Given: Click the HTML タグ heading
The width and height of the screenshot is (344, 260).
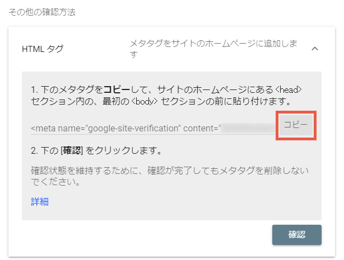Looking at the screenshot, I should click(43, 49).
